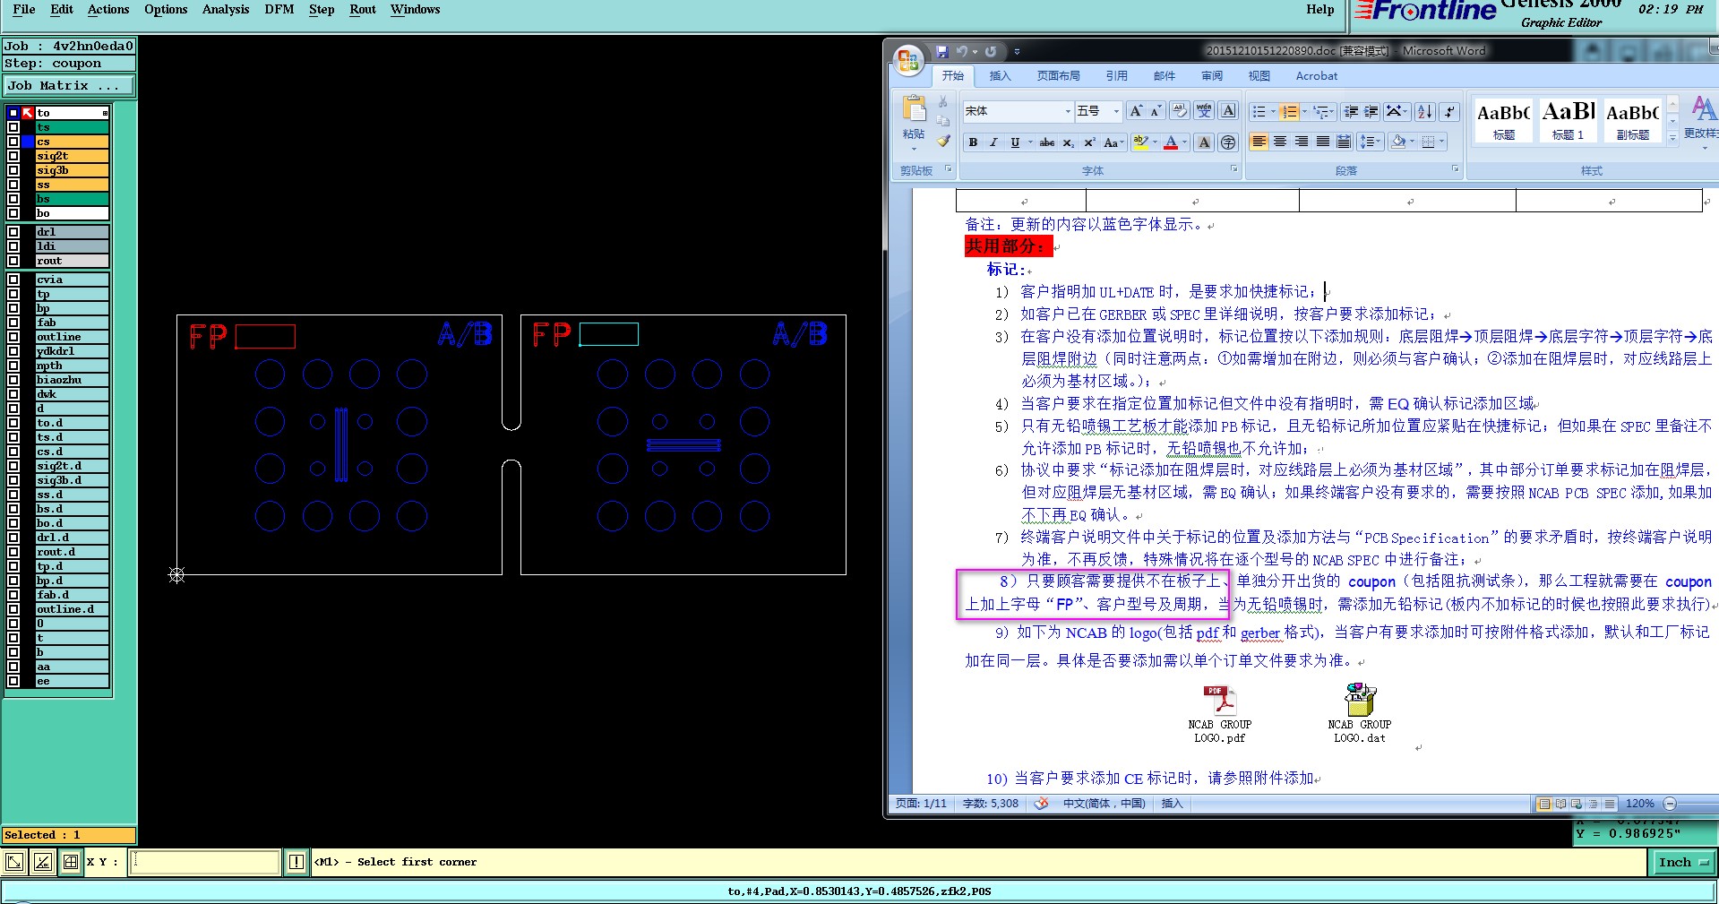
Task: Click the Clear Formatting eraser icon
Action: 1180,111
